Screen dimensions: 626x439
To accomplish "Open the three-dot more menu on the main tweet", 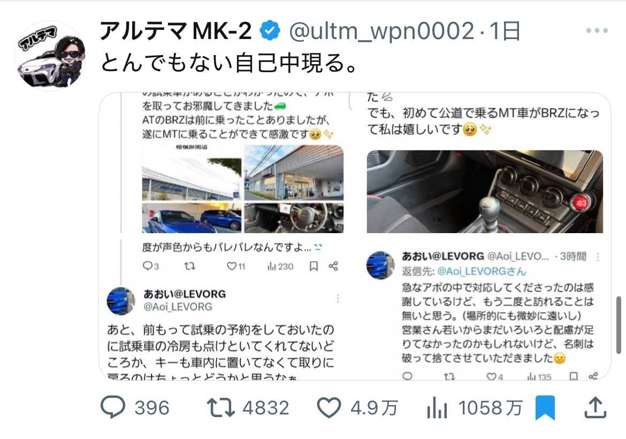I will (597, 30).
